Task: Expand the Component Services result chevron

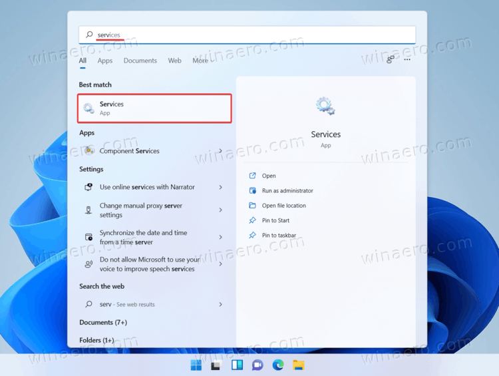Action: [220, 150]
